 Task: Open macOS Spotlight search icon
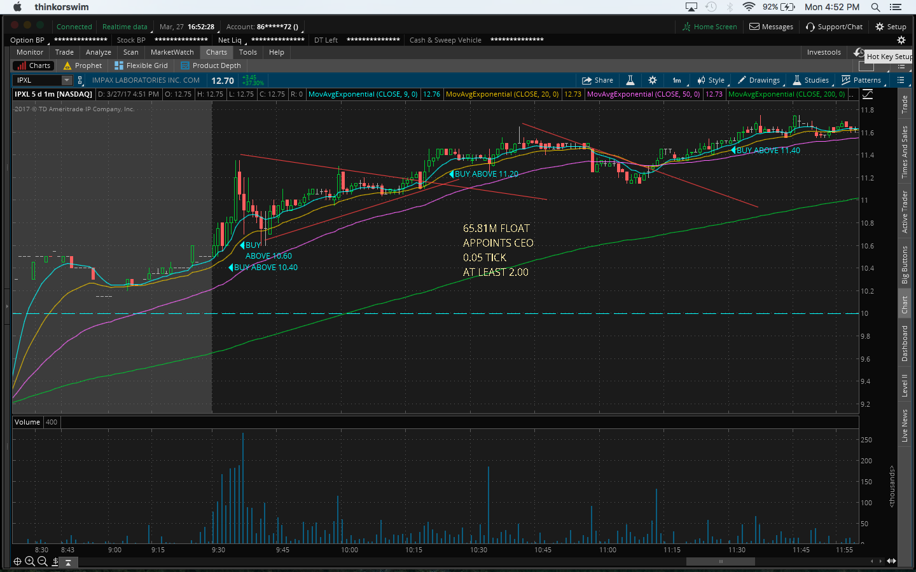876,7
